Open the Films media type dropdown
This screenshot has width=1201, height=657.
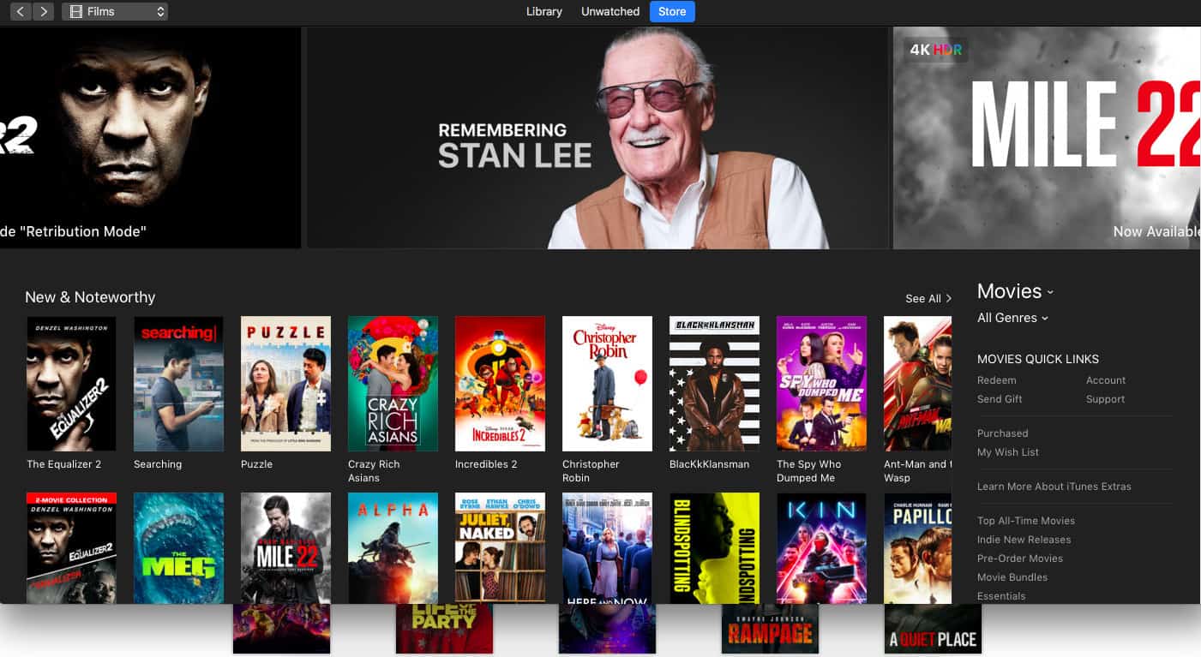[x=115, y=12]
